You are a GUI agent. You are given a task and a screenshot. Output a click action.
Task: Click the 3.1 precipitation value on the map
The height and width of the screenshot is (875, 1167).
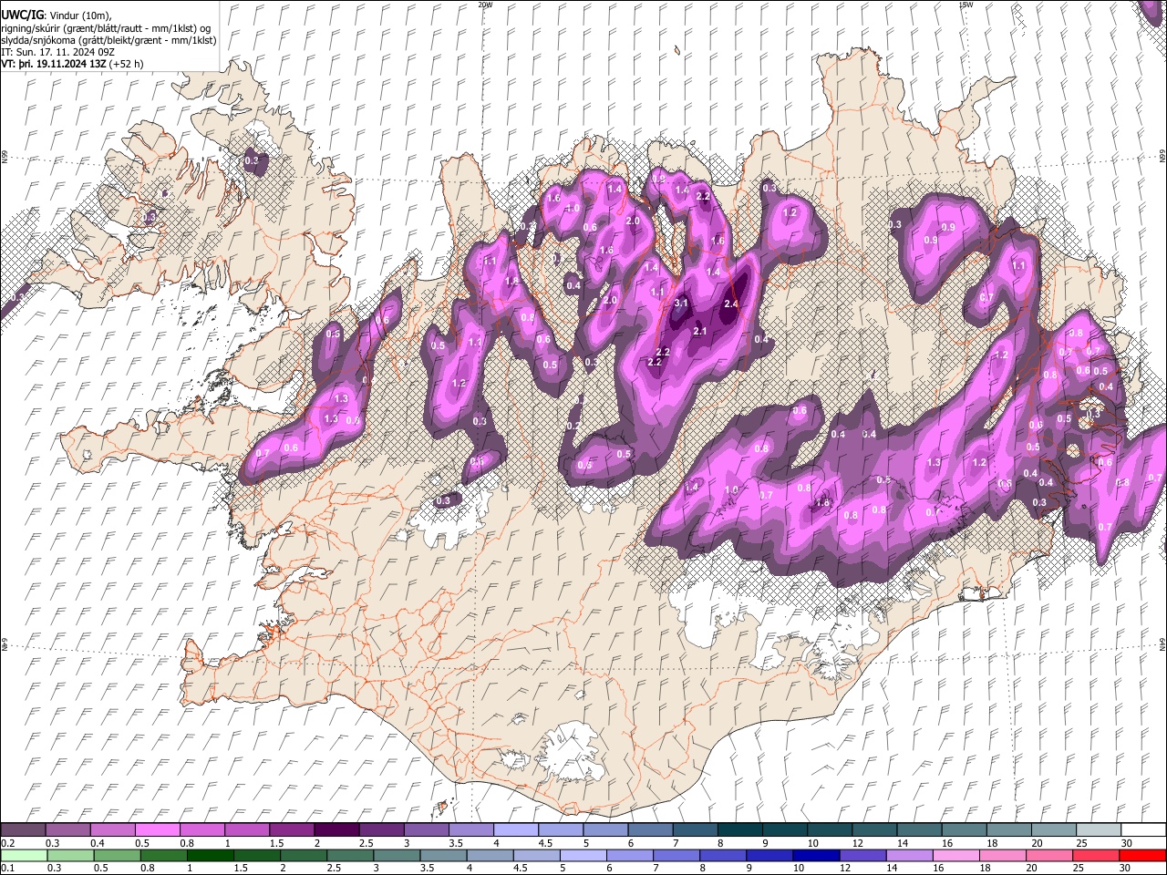(x=681, y=303)
